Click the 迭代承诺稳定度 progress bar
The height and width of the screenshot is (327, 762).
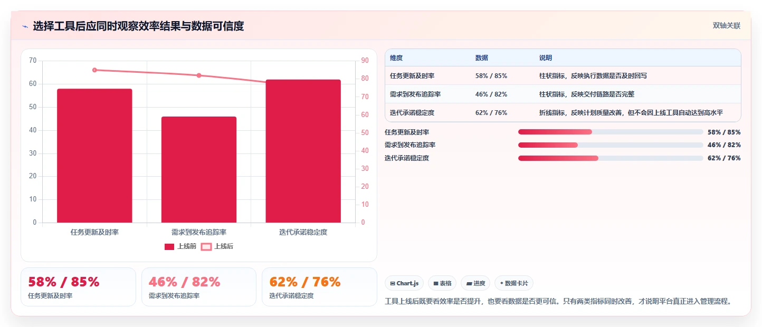click(x=611, y=158)
